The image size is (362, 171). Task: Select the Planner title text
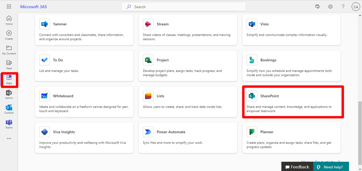tap(266, 132)
